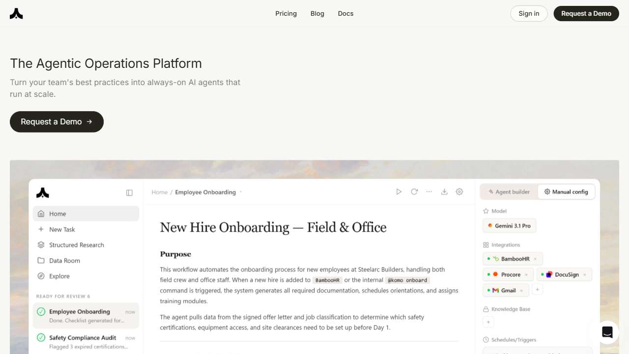Add a new integration with plus button

click(538, 290)
